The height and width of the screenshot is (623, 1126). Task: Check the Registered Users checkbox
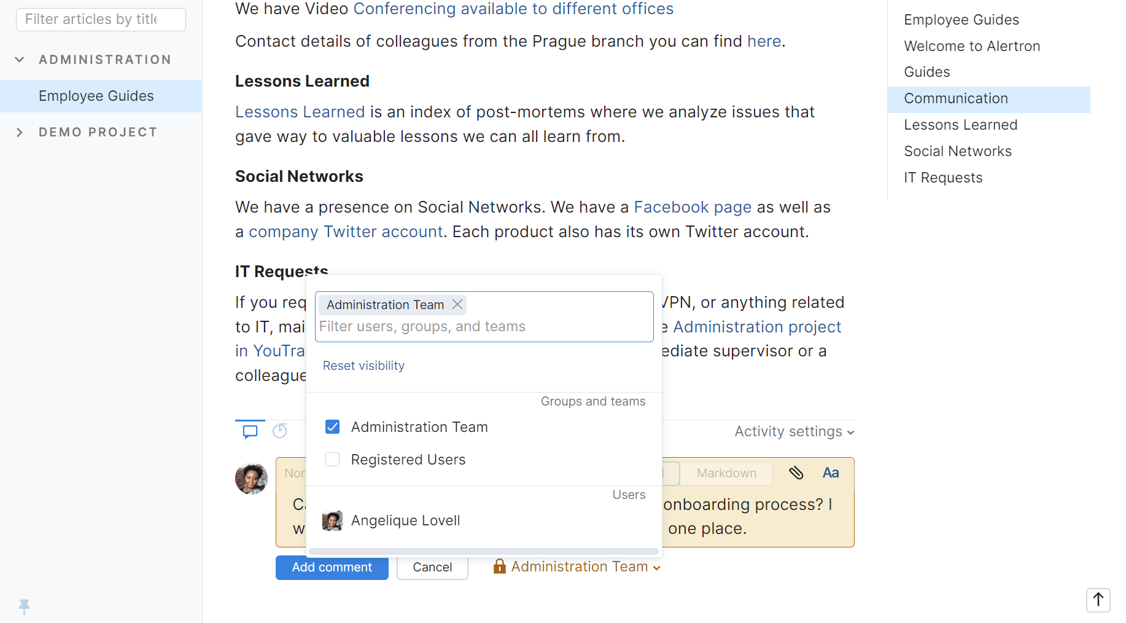coord(332,460)
